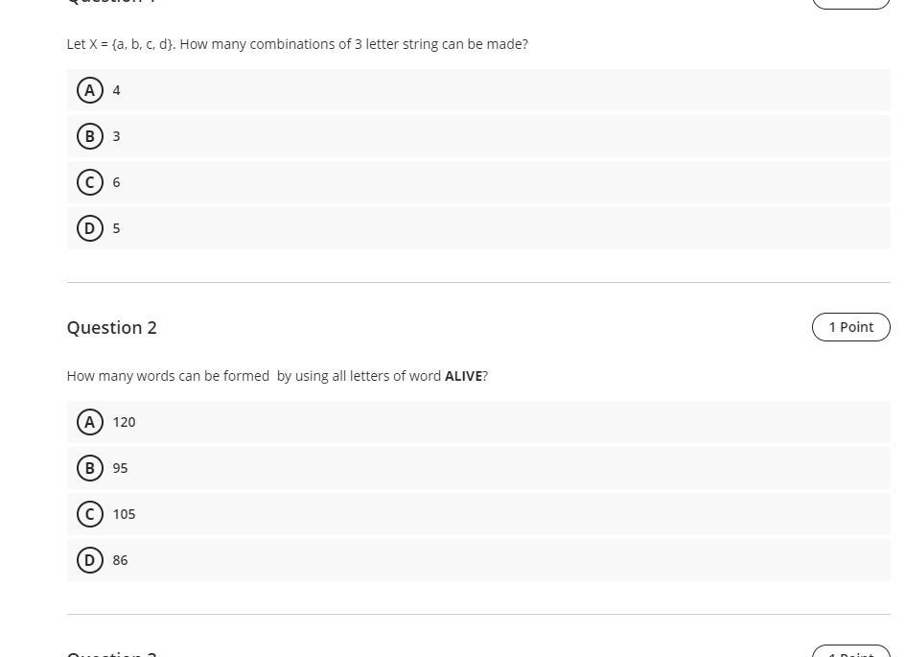Viewport: 906px width, 657px height.
Task: Mark option D circle with answer 5
Action: [x=89, y=228]
